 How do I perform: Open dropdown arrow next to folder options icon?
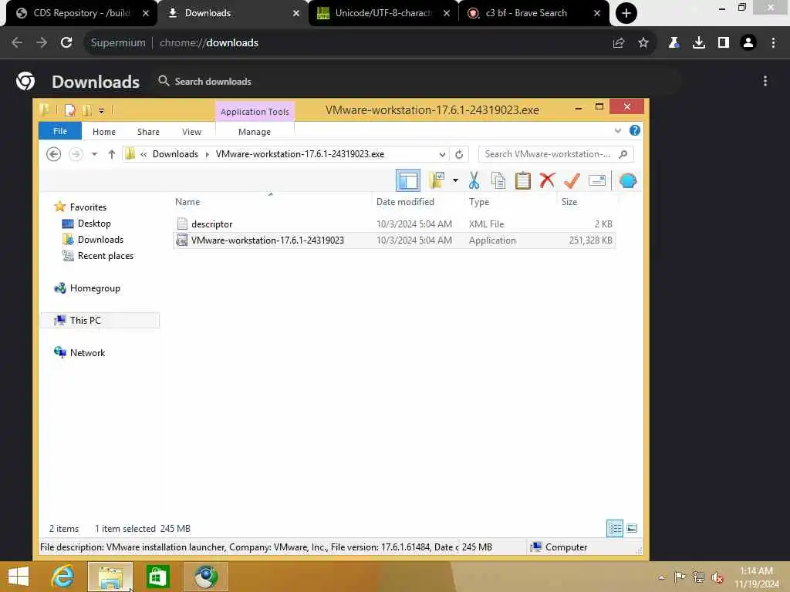(x=455, y=180)
